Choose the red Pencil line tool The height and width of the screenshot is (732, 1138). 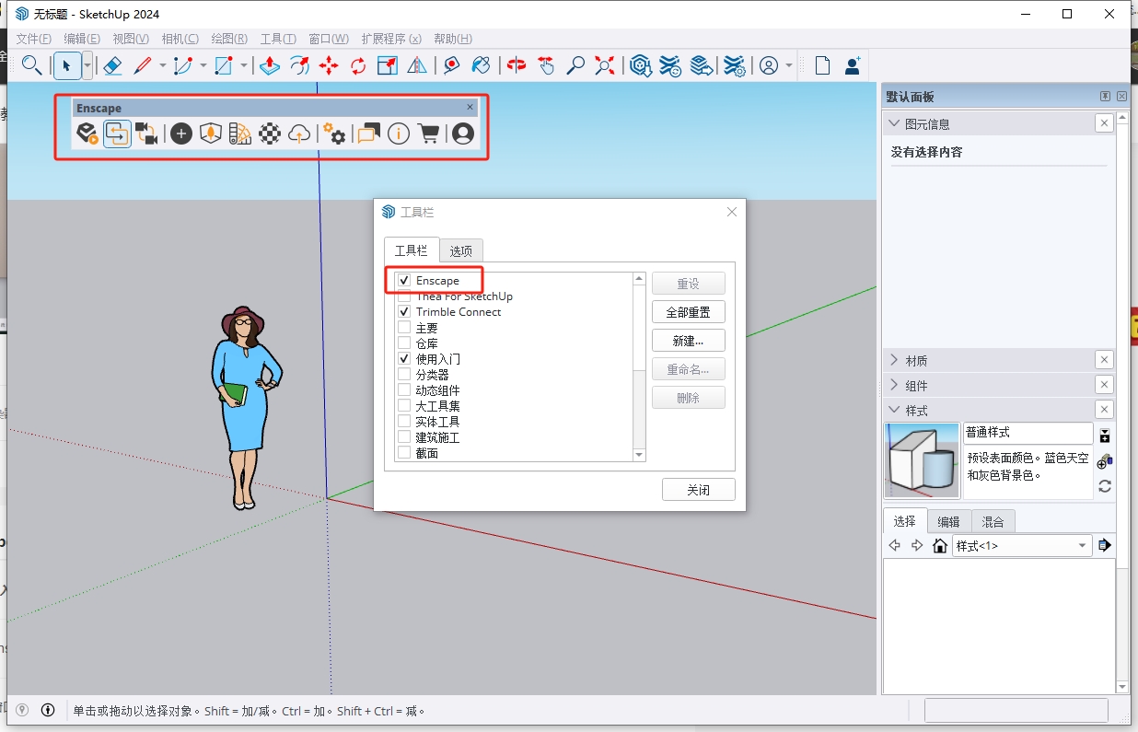click(142, 65)
